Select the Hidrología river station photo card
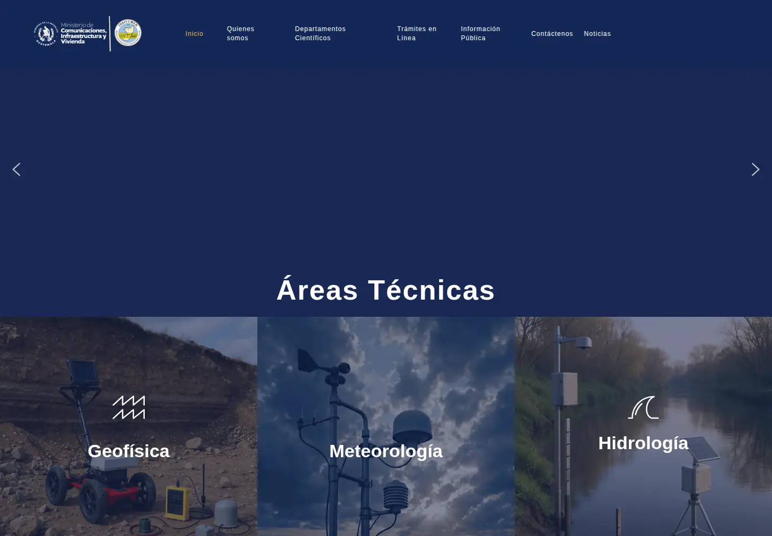Image resolution: width=772 pixels, height=536 pixels. [x=643, y=426]
